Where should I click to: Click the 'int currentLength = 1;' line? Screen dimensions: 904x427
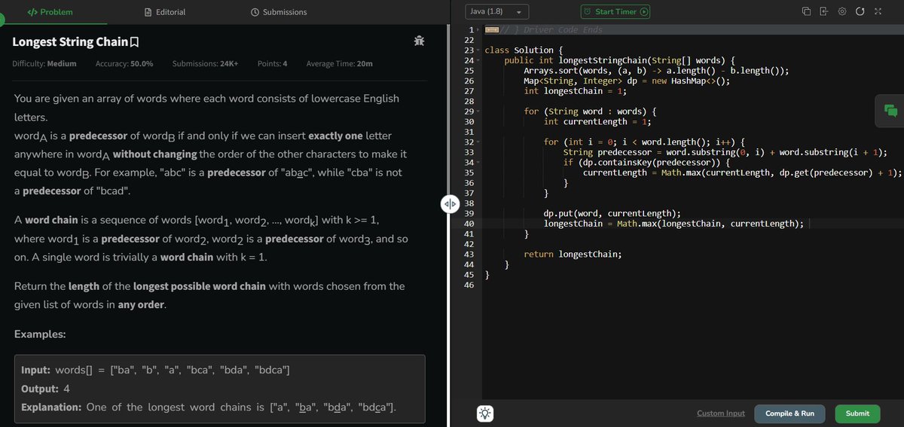pyautogui.click(x=598, y=121)
